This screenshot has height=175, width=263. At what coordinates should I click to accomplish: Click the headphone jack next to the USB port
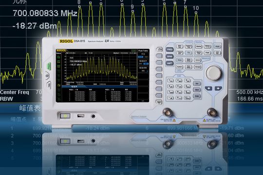tap(93, 116)
